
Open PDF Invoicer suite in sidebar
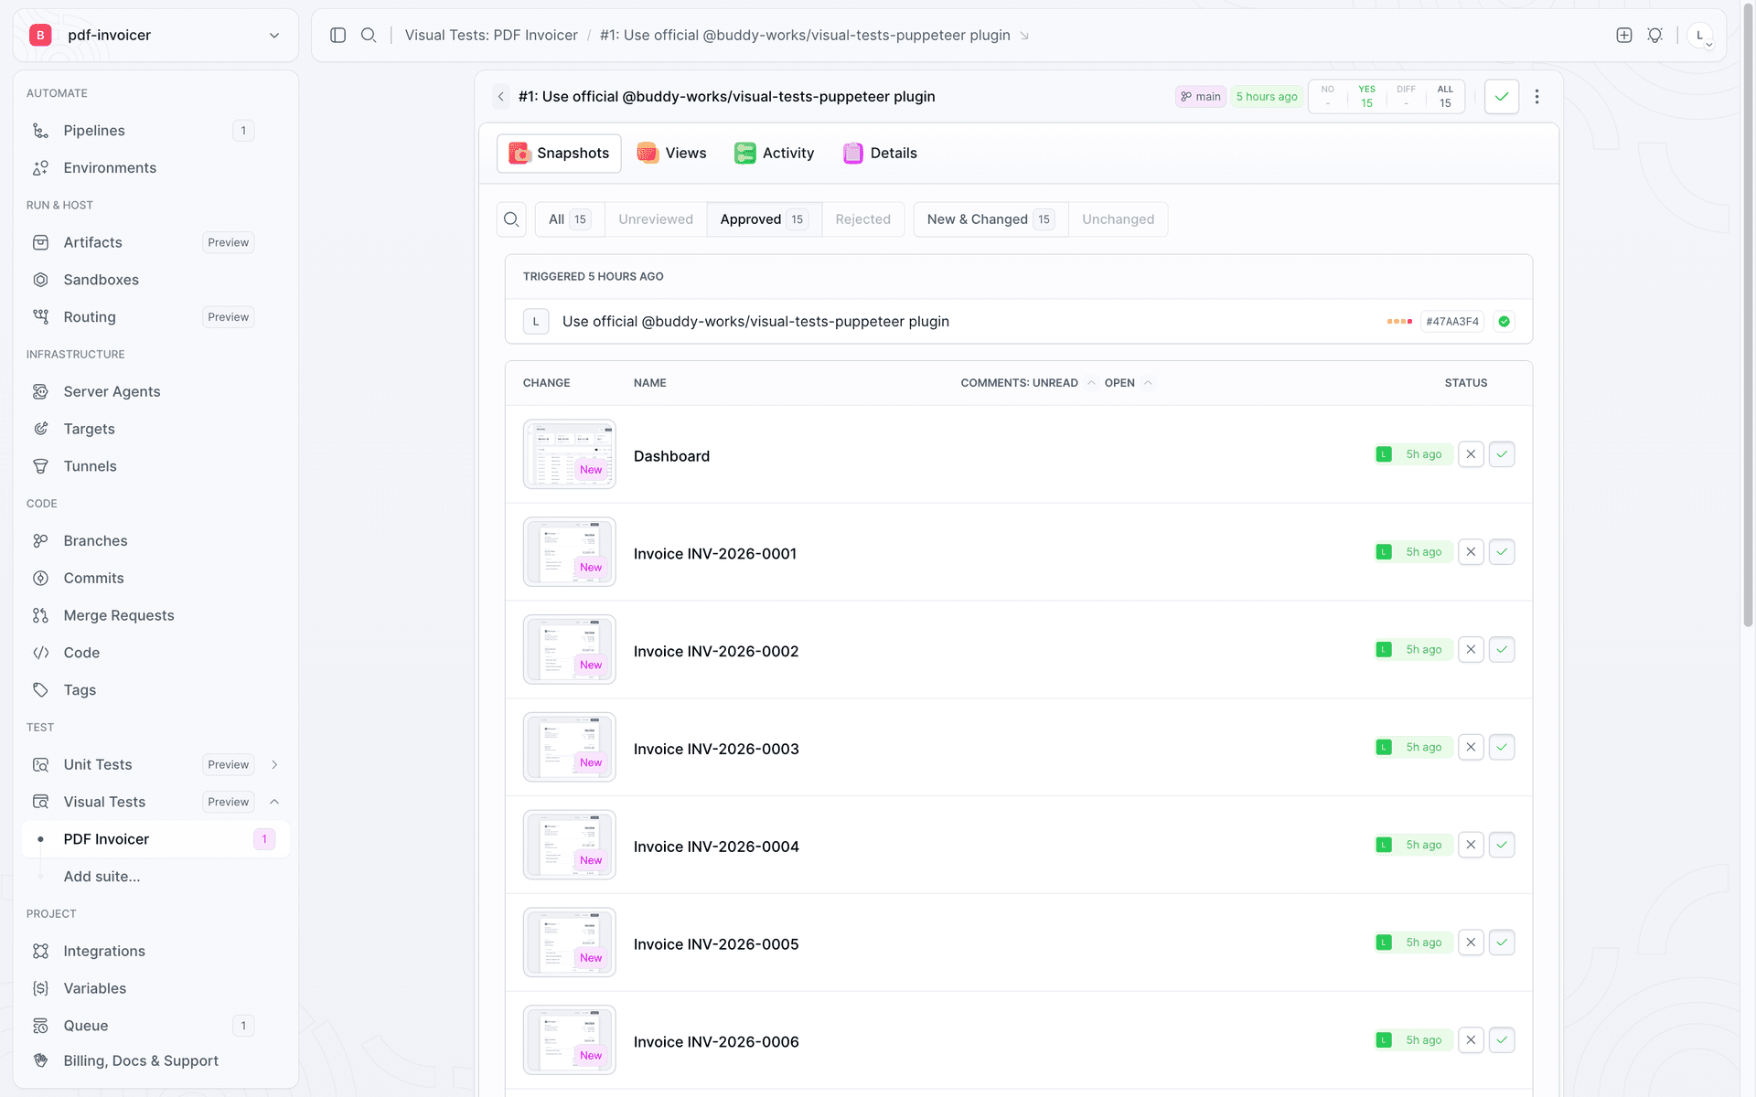coord(155,839)
